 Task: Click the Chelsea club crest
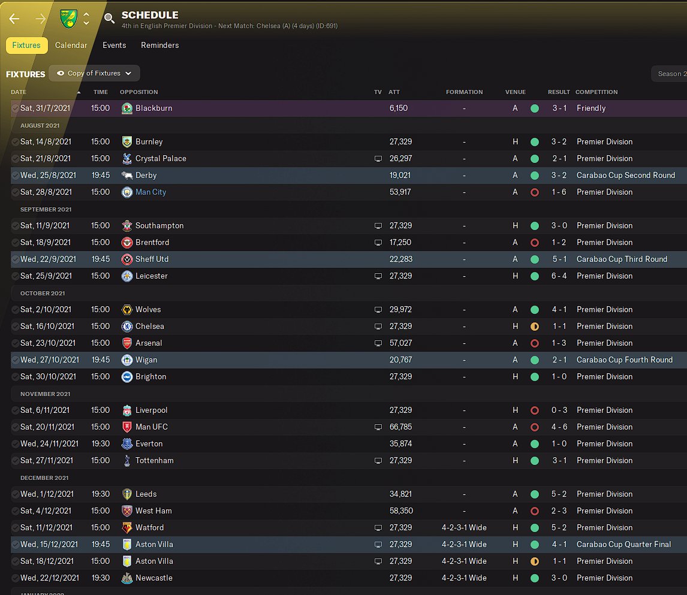(x=127, y=327)
